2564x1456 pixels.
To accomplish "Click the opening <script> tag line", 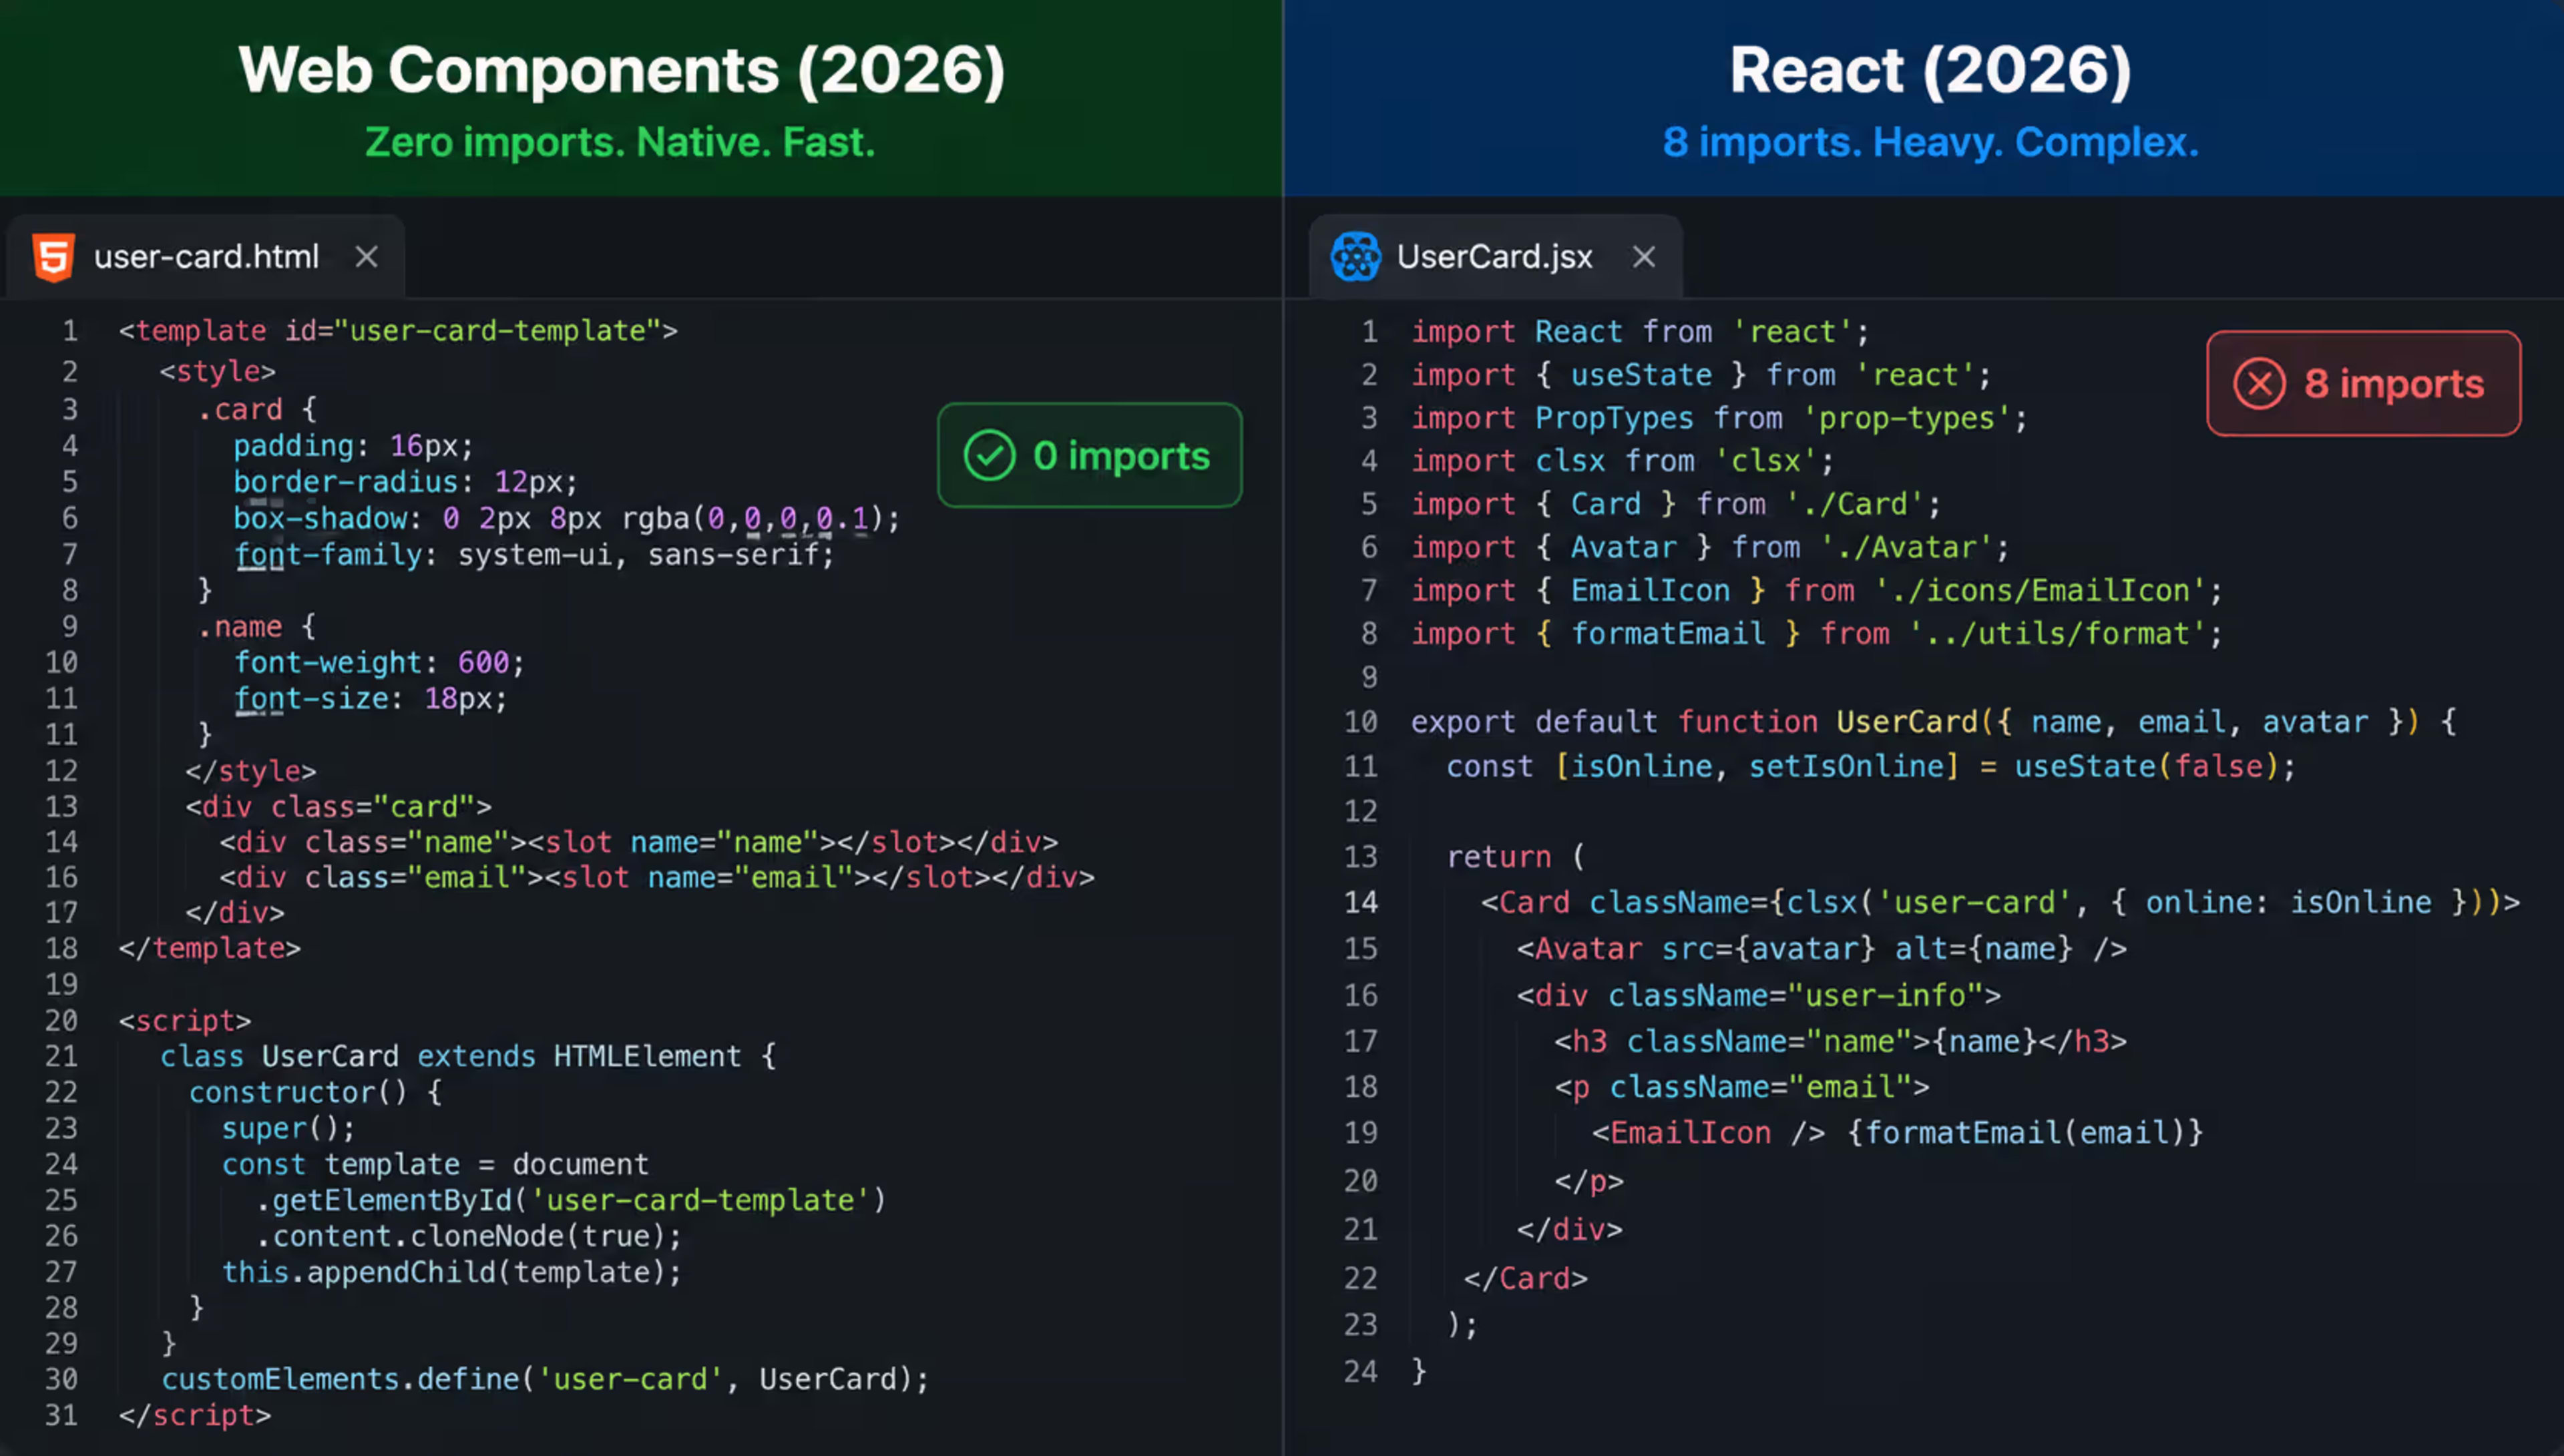I will click(185, 1020).
